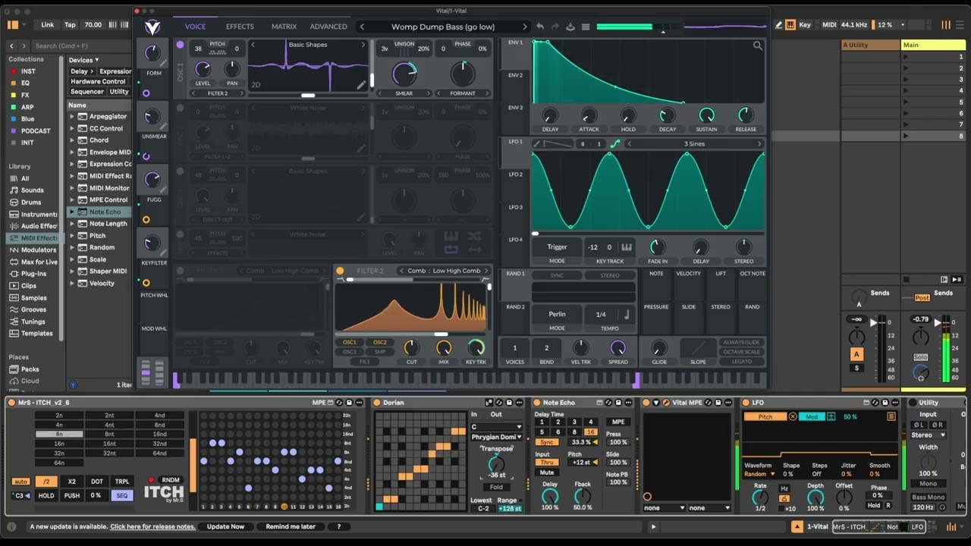Screen dimensions: 971x546
Task: Open the Phrygian Domi scale dropdown
Action: pos(497,437)
